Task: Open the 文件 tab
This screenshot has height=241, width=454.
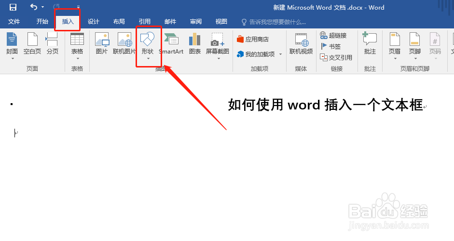Action: 14,22
